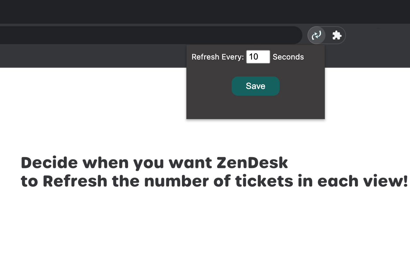Click the Save button

coord(255,86)
